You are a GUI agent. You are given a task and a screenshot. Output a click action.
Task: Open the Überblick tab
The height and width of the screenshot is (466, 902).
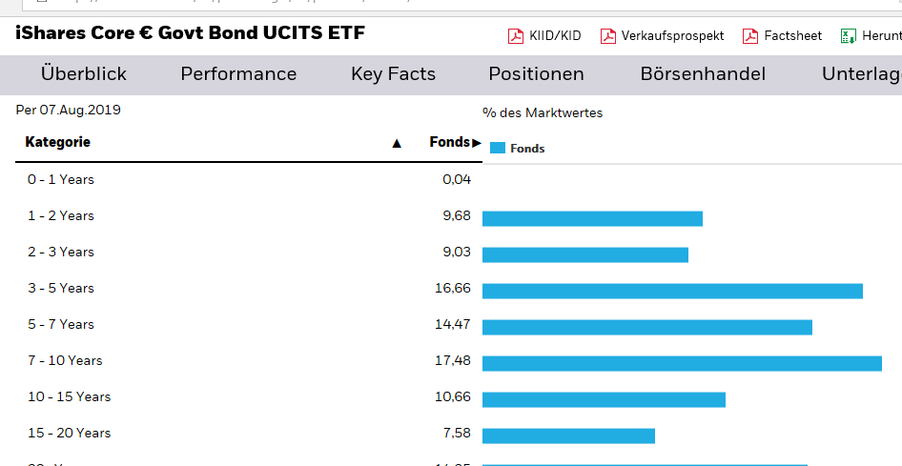pyautogui.click(x=84, y=74)
